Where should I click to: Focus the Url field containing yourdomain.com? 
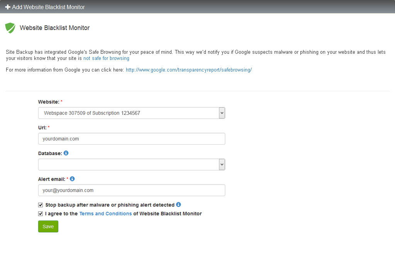click(131, 139)
